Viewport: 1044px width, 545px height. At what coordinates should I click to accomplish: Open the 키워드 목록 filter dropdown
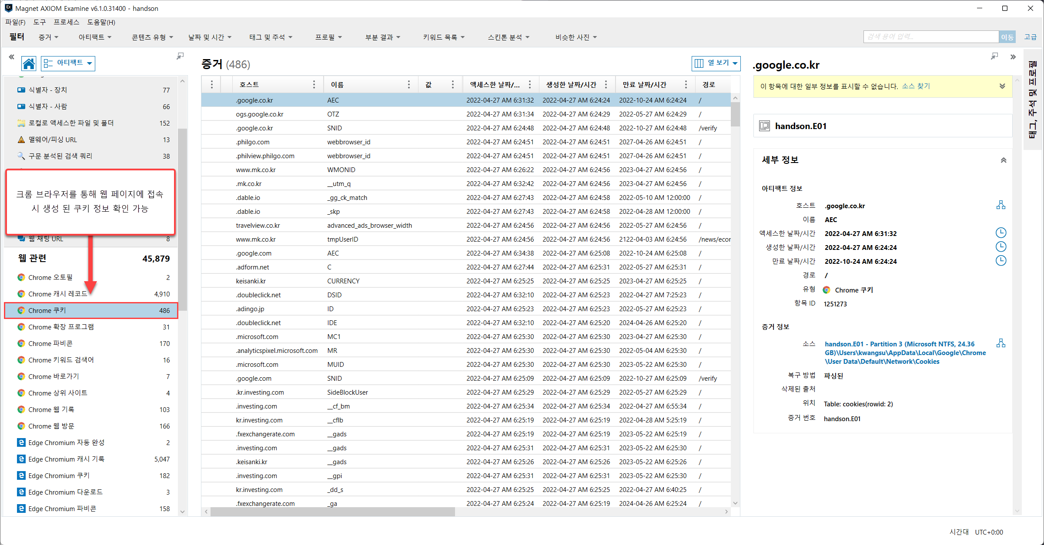[x=444, y=37]
